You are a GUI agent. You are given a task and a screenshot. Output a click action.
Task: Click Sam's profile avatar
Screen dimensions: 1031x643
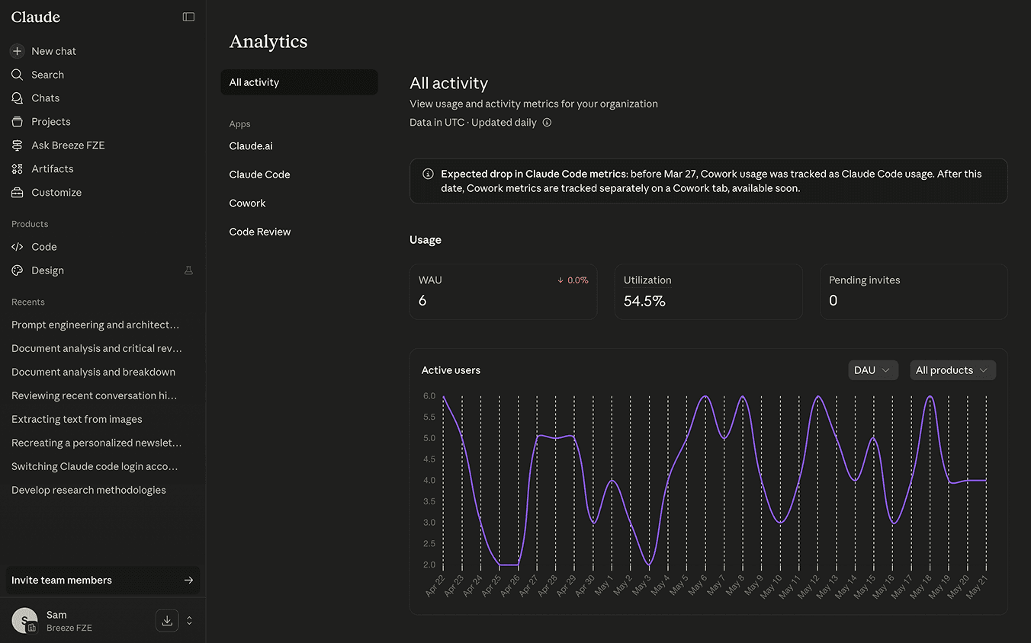tap(24, 620)
